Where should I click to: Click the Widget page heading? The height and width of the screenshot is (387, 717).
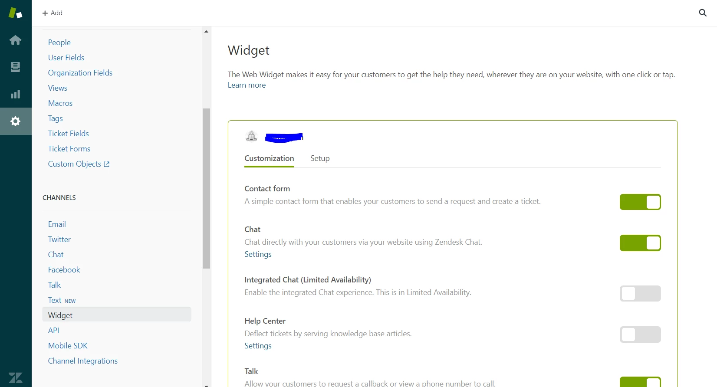[249, 50]
